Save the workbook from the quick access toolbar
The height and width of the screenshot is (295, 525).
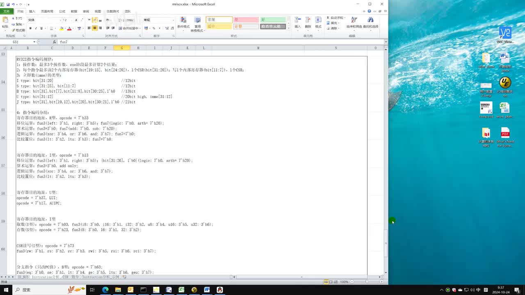pos(8,4)
